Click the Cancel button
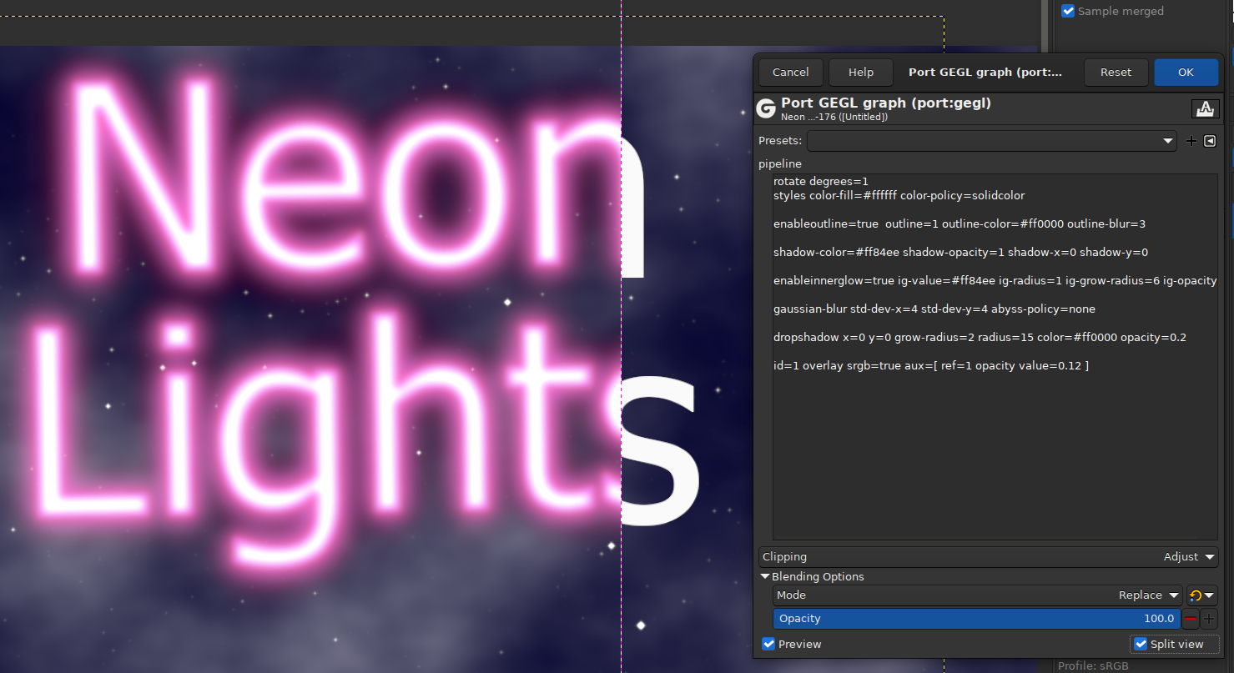This screenshot has width=1234, height=673. coord(791,73)
